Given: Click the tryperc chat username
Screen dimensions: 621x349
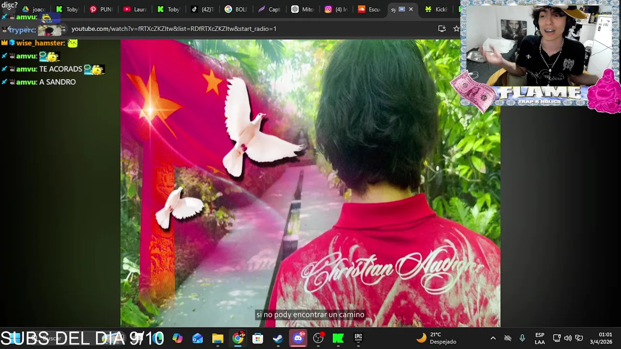Looking at the screenshot, I should 23,30.
